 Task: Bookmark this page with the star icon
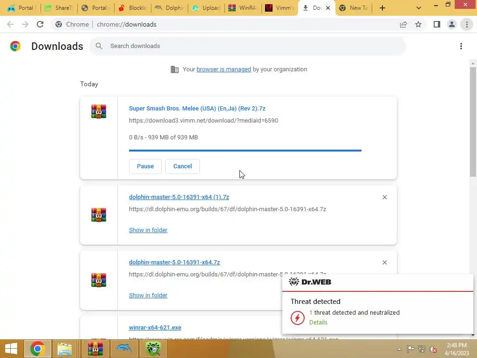click(x=418, y=24)
